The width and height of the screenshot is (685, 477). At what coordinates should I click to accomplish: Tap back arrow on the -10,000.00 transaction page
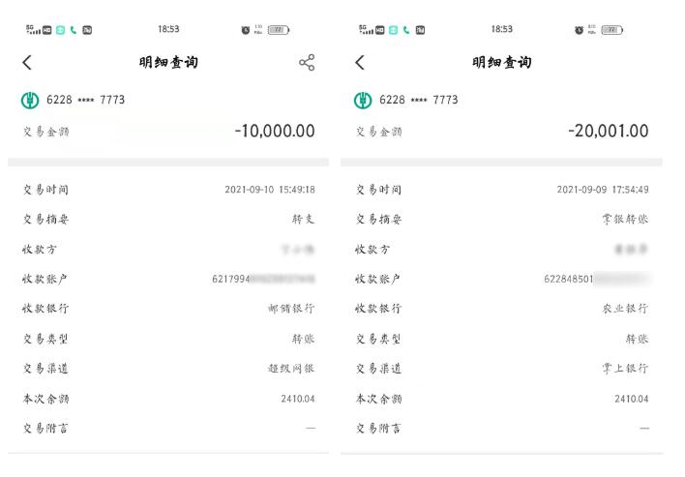(26, 63)
